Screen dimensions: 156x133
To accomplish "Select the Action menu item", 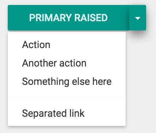I will pyautogui.click(x=67, y=45).
